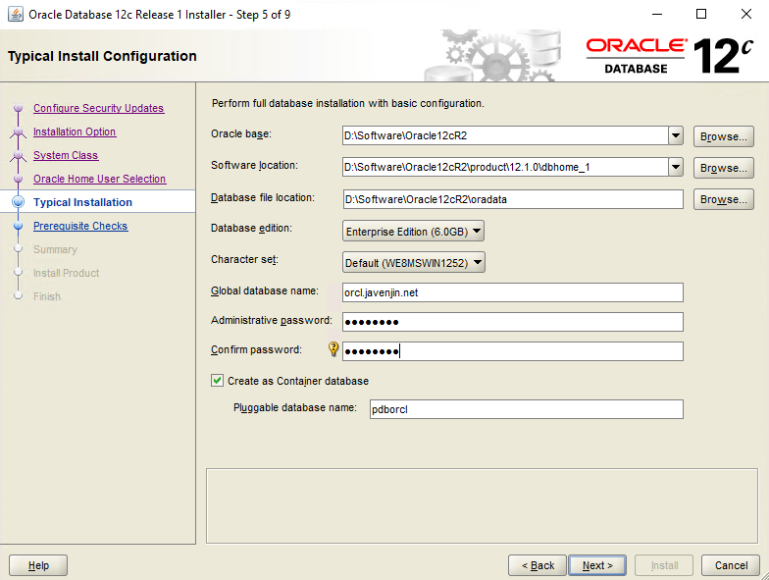Click the Help button
769x580 pixels.
[38, 565]
